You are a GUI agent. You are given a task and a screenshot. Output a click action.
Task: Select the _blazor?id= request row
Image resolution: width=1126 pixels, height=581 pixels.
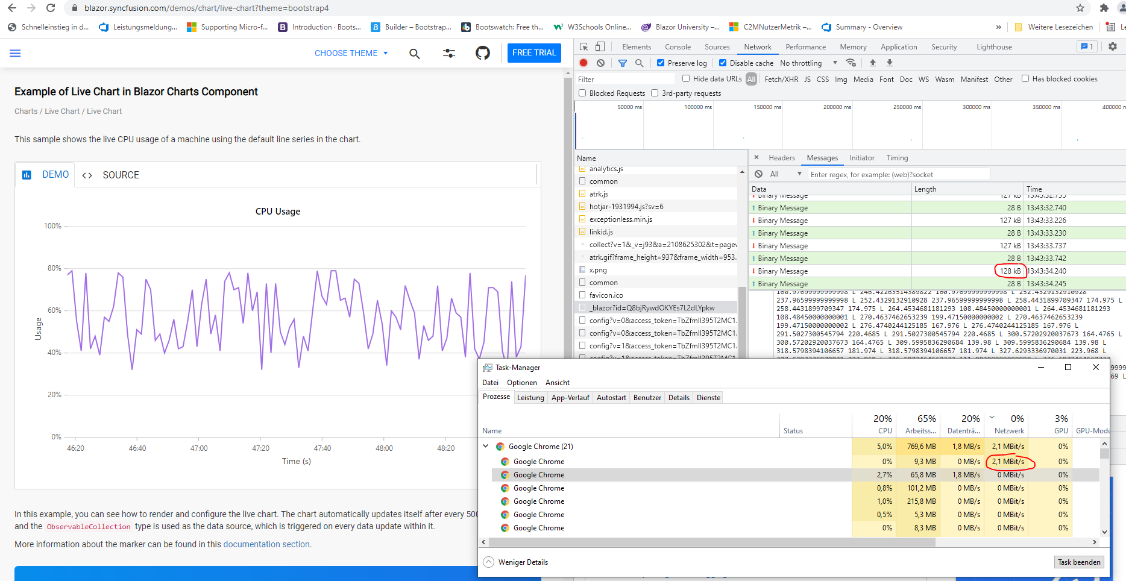coord(656,307)
